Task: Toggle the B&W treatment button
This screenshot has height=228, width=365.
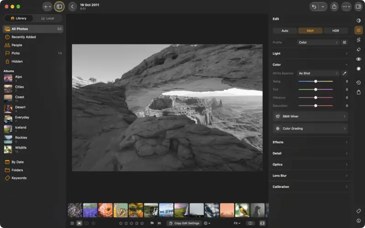Action: 310,31
